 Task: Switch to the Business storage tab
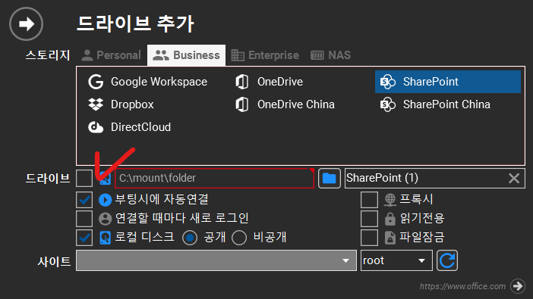(186, 55)
